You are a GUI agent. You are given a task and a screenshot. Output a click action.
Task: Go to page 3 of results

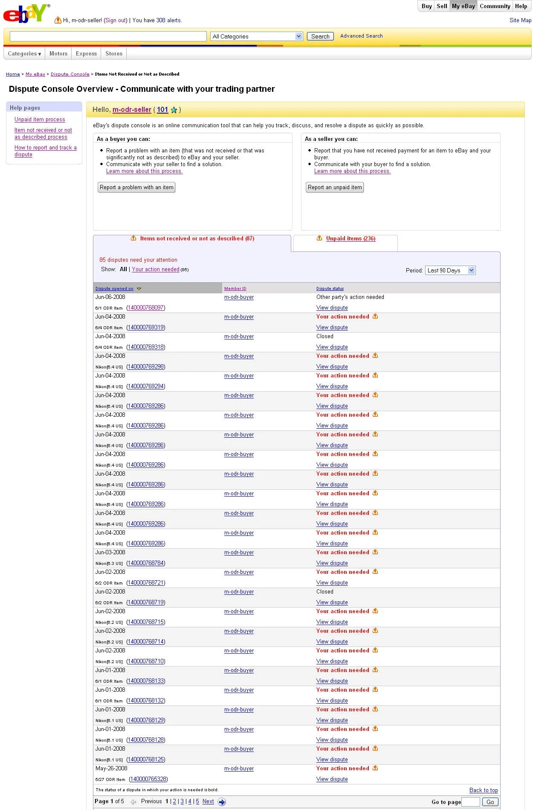[x=182, y=801]
